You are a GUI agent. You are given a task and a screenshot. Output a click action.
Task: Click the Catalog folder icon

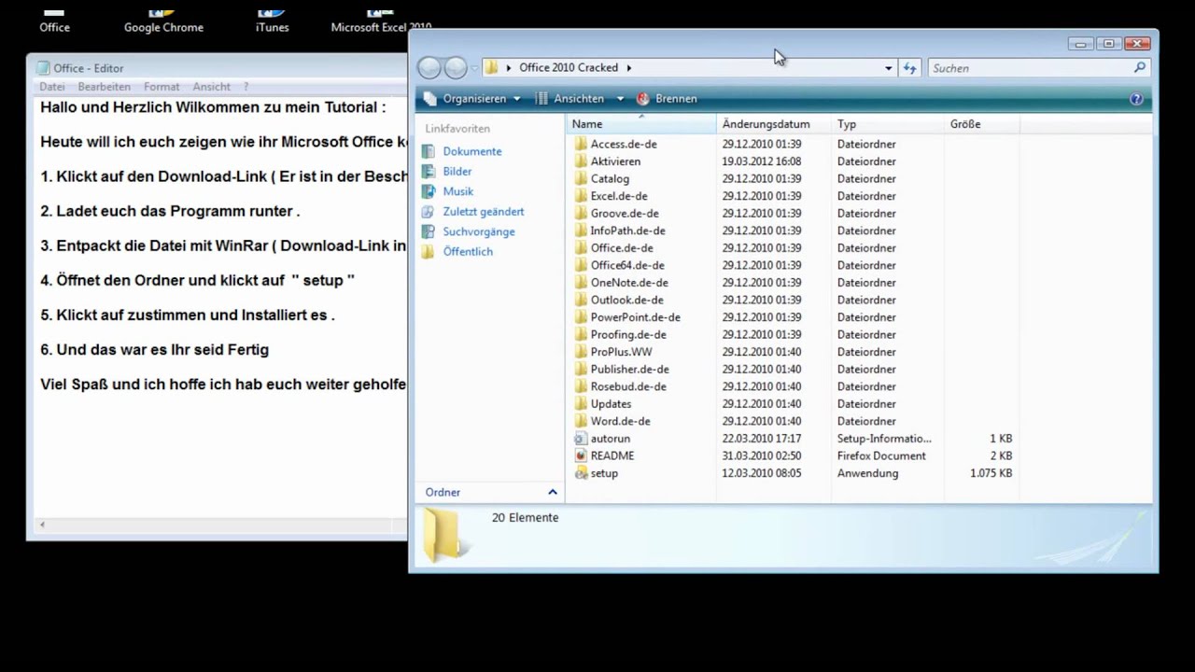(x=580, y=178)
